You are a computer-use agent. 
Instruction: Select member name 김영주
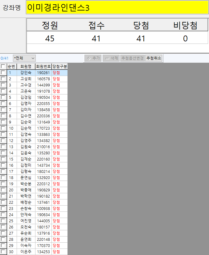[x=26, y=141]
